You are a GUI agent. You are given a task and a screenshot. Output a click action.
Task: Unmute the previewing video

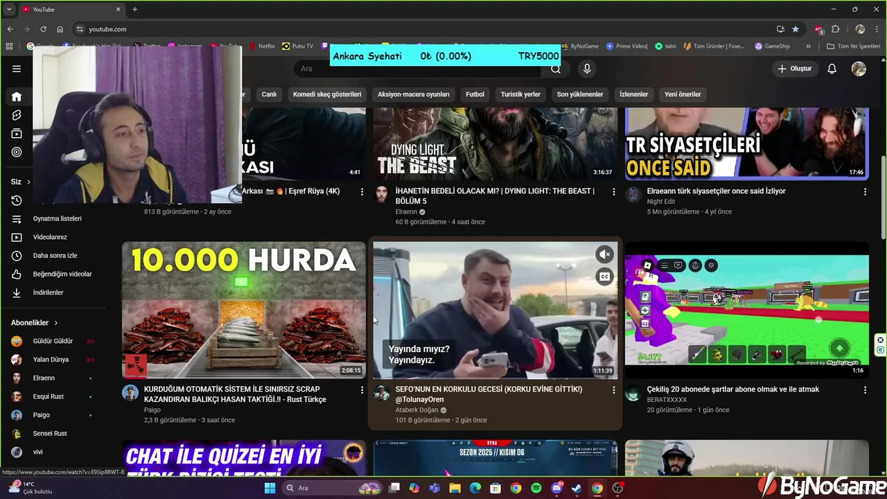[605, 255]
